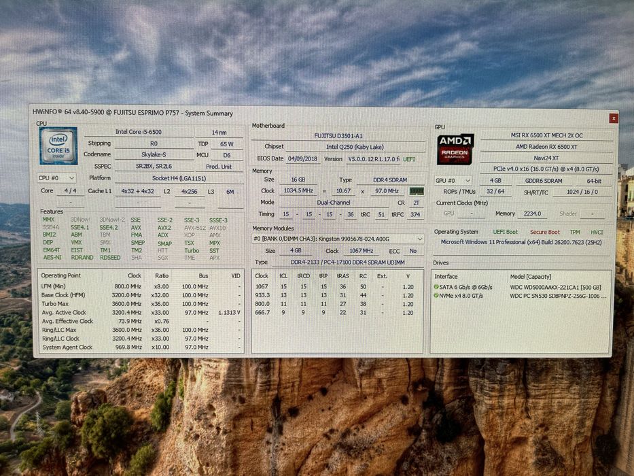Click the 666.7 memory timing row
Viewport: 634px width, 476px height.
click(337, 313)
